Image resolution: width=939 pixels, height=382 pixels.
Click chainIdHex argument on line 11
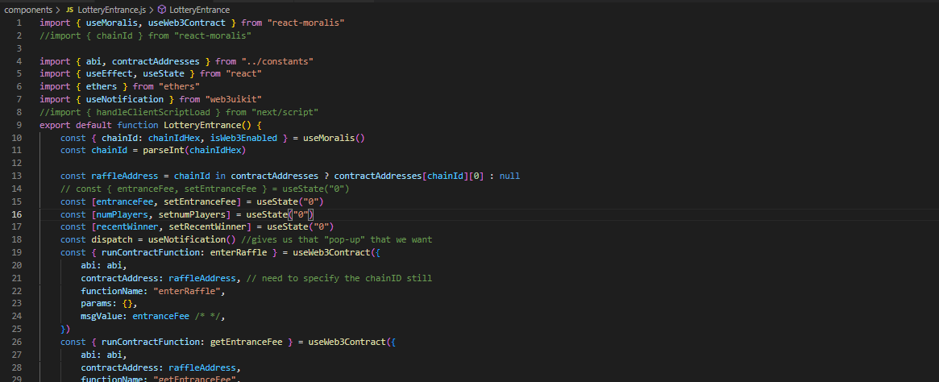point(215,150)
